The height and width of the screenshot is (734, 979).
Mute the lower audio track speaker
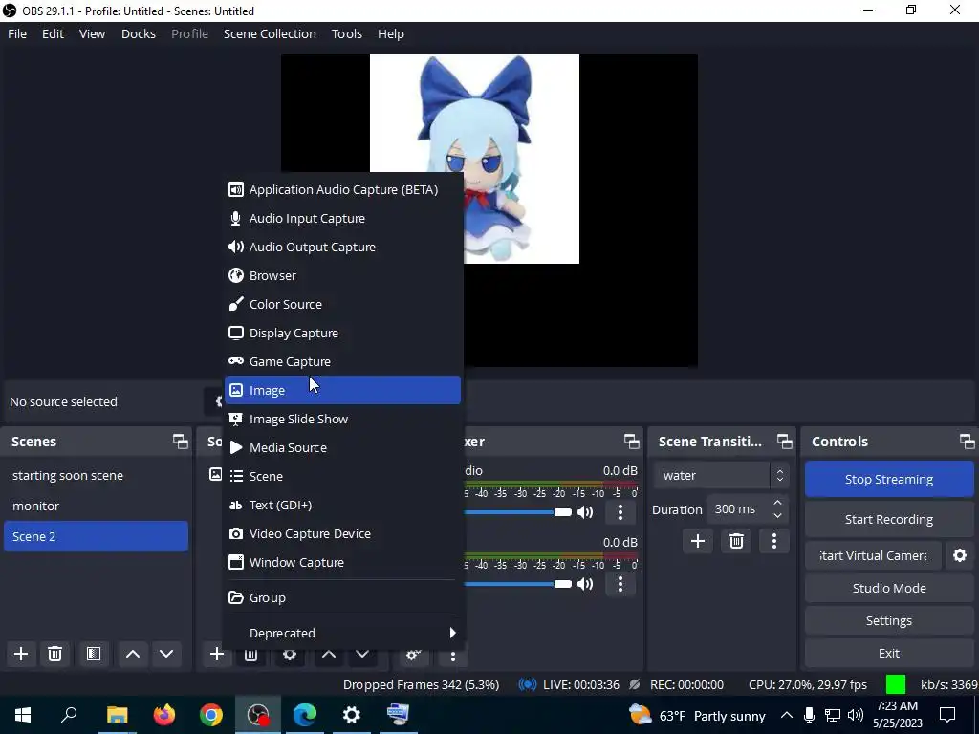(x=585, y=584)
